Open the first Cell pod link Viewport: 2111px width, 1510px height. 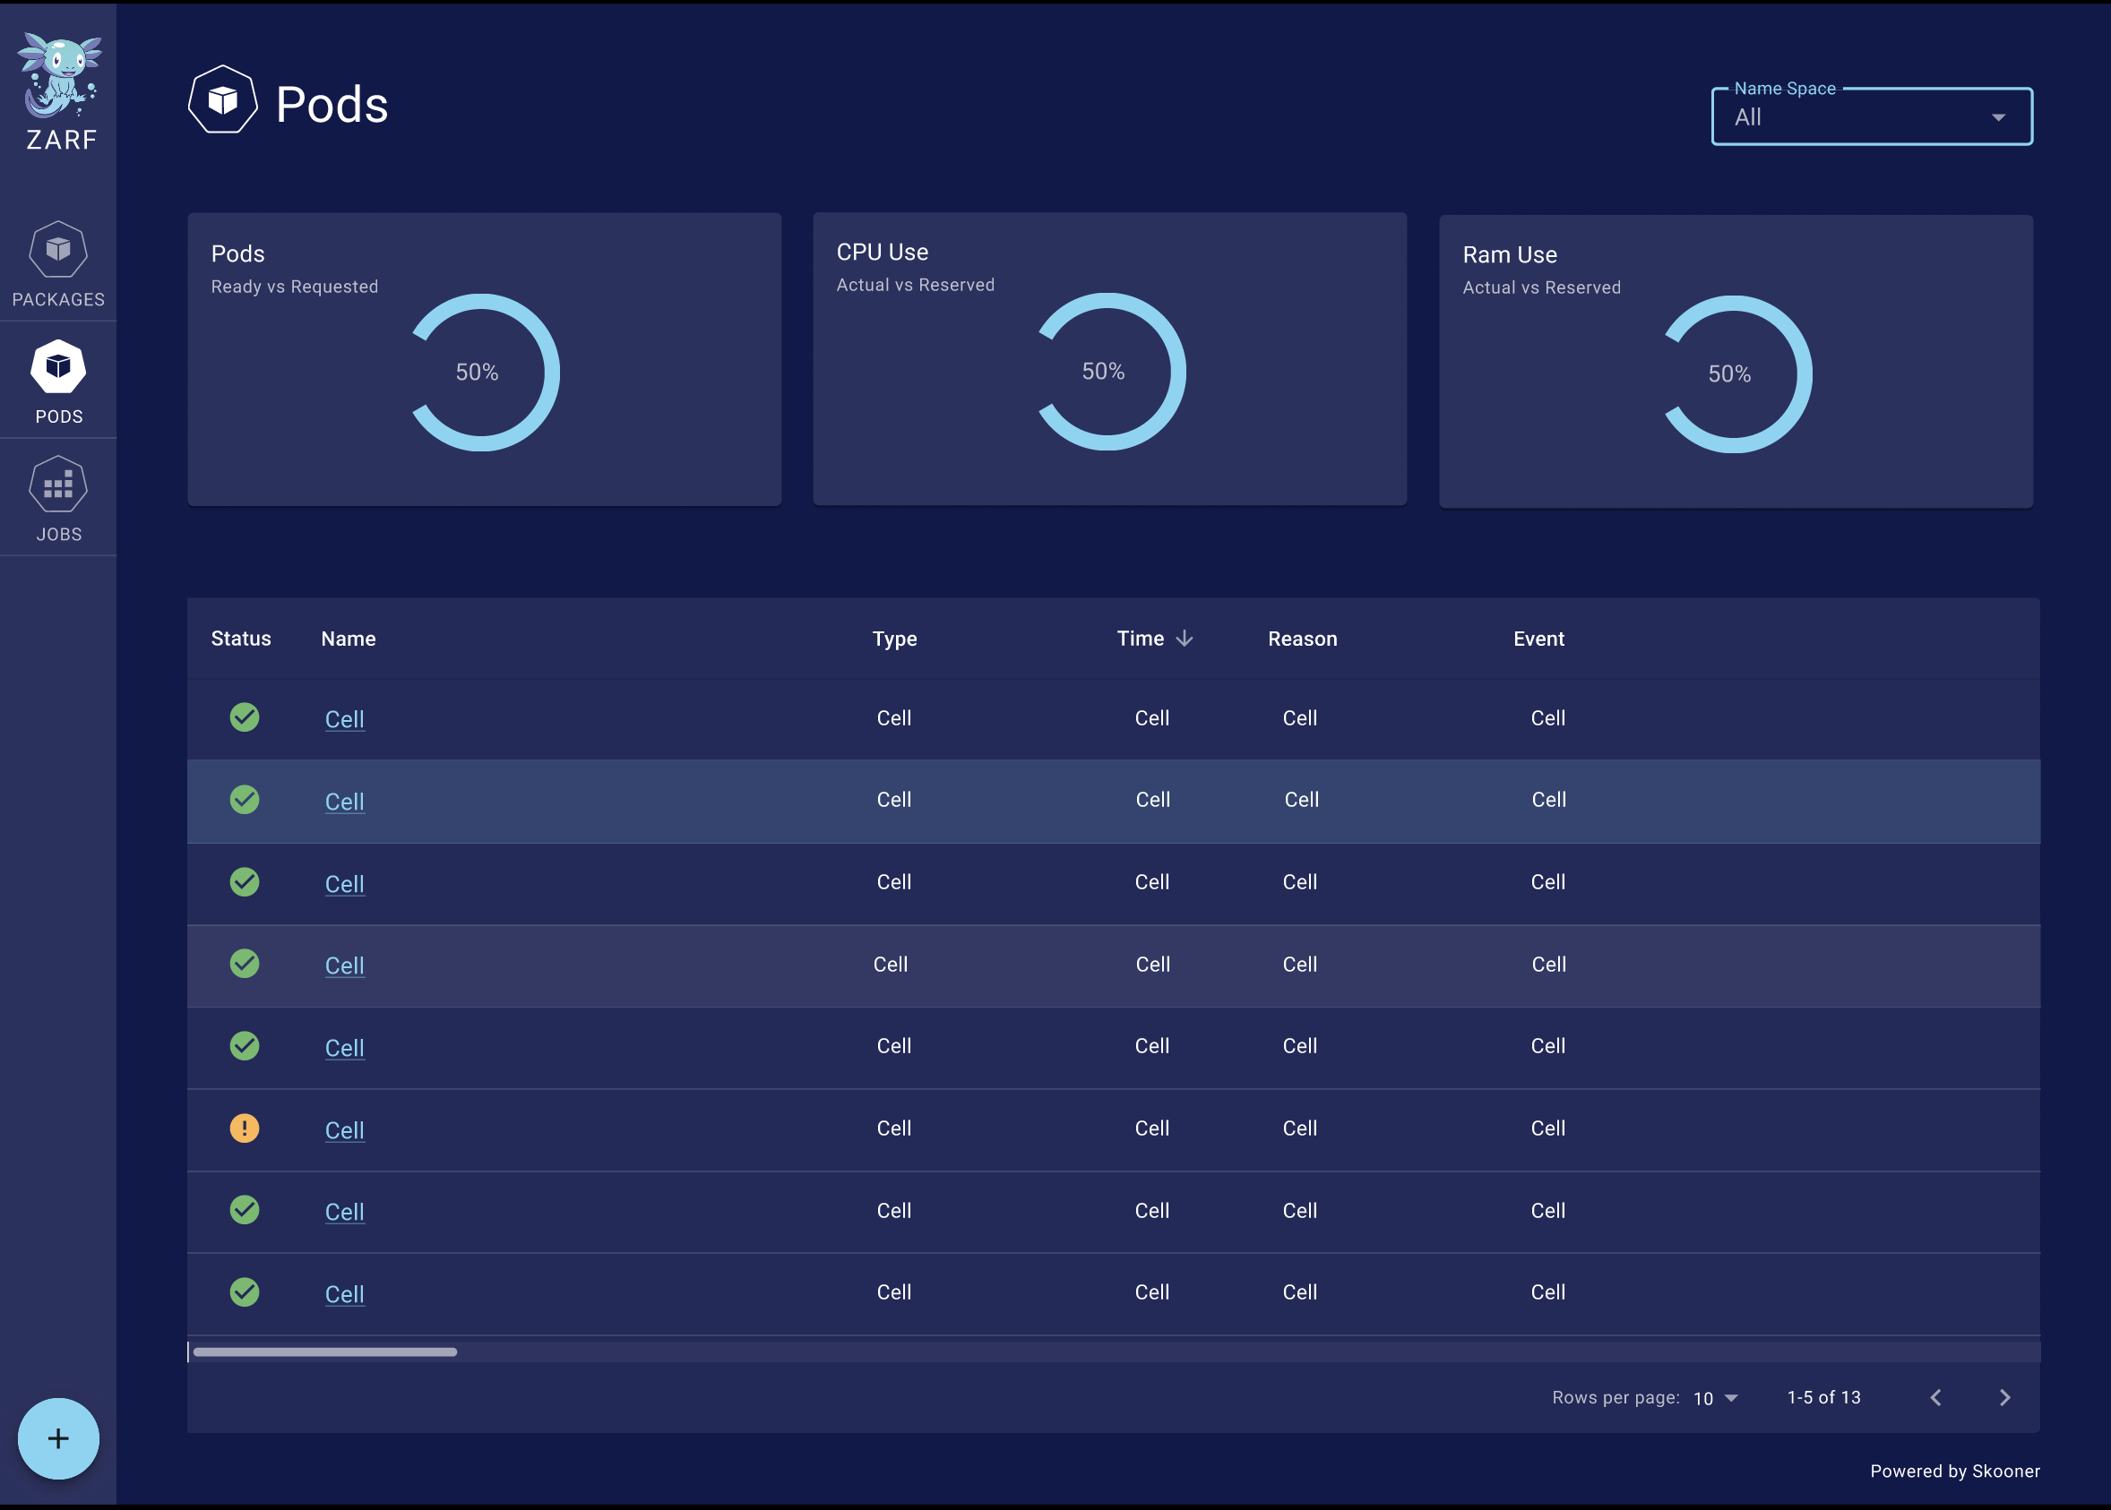344,719
